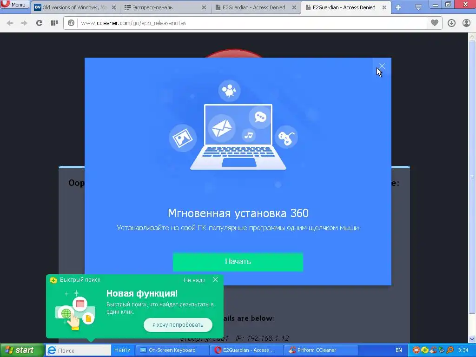Click я хочу попробовать button
Viewport: 476px width, 357px height.
tap(178, 325)
